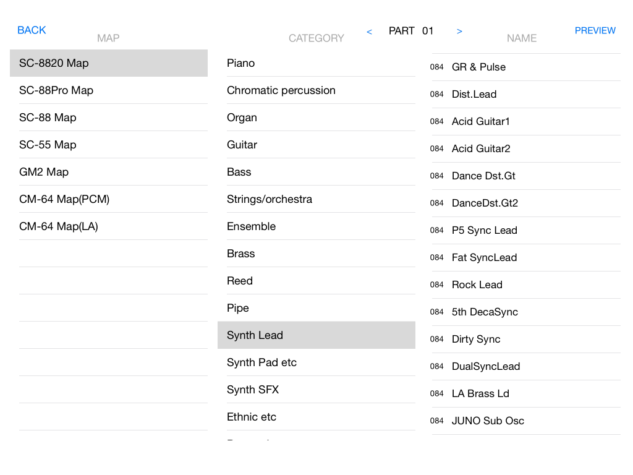Image resolution: width=633 pixels, height=475 pixels.
Task: Tap the PREVIEW button
Action: tap(595, 31)
